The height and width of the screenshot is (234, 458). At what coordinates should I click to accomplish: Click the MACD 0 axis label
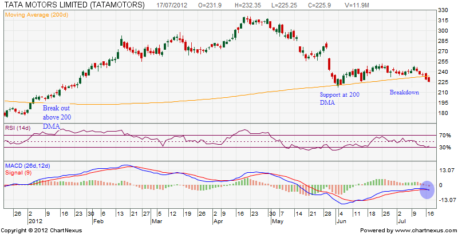(441, 185)
